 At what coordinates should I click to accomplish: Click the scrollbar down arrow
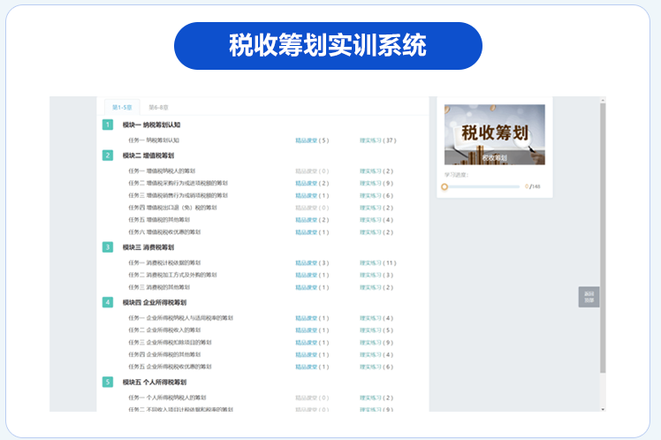603,409
